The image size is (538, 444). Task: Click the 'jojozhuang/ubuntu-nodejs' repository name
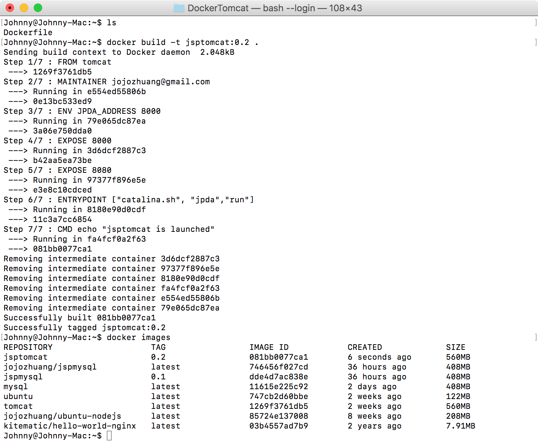[63, 416]
